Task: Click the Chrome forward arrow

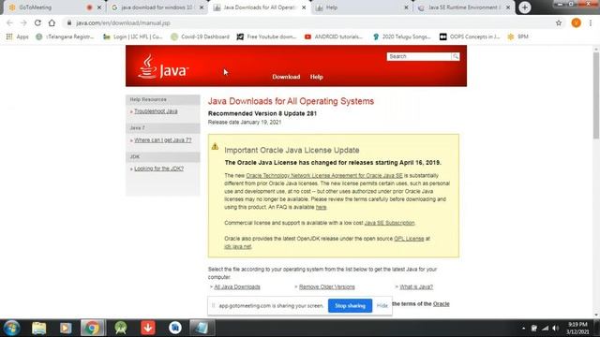Action: pyautogui.click(x=23, y=22)
